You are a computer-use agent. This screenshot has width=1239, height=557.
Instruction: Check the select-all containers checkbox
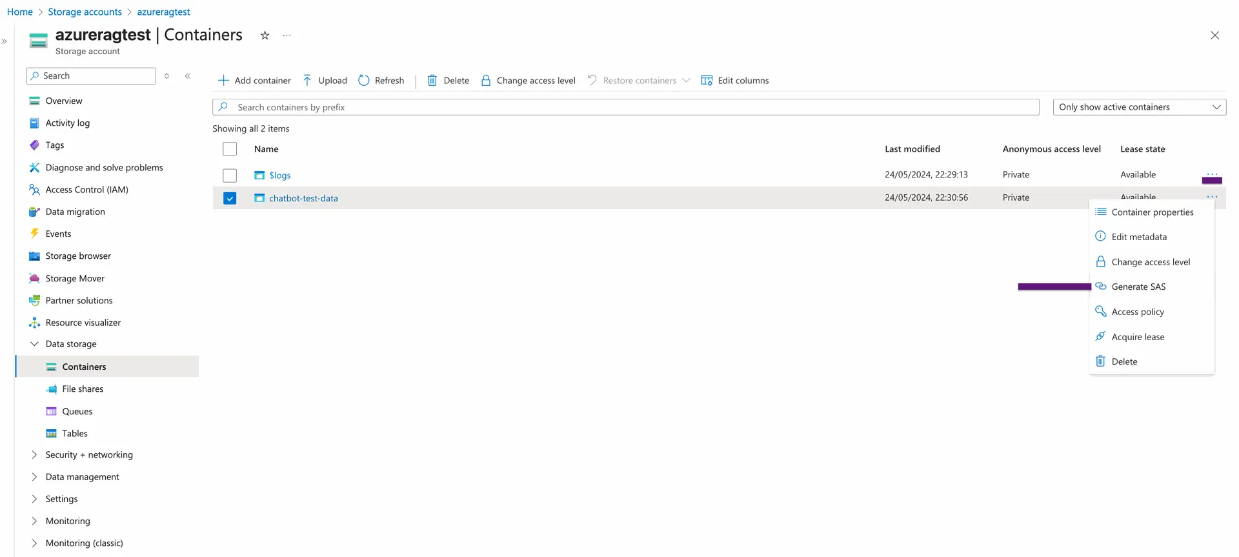coord(230,149)
